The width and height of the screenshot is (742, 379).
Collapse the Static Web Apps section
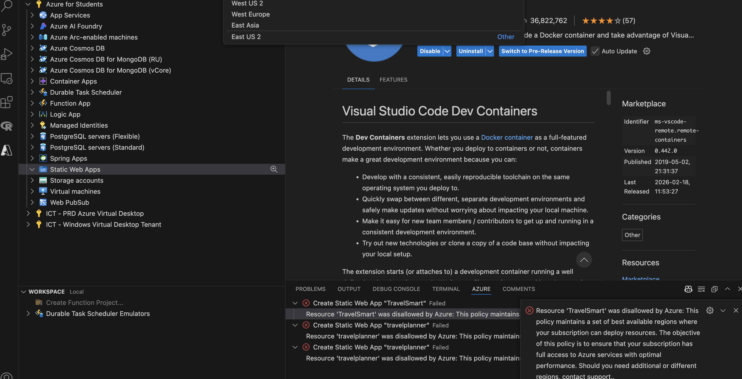(x=32, y=169)
